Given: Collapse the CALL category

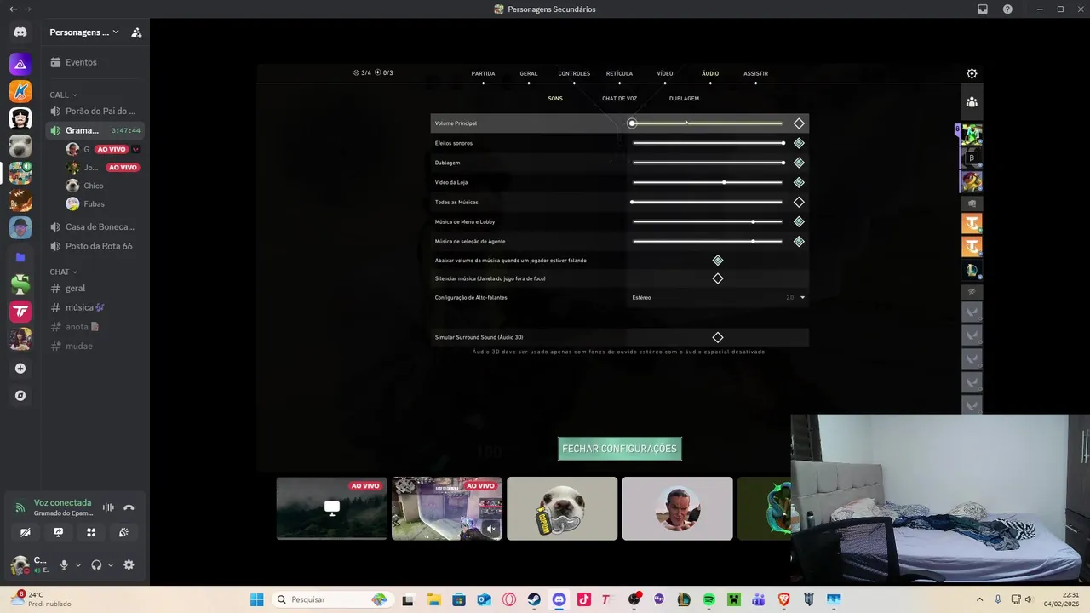Looking at the screenshot, I should (63, 95).
